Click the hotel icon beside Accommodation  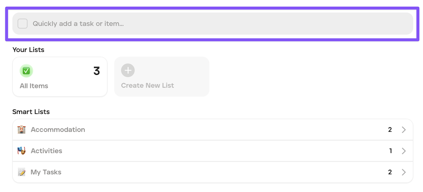pos(22,130)
